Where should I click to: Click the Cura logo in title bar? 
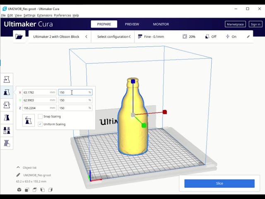tap(5, 9)
